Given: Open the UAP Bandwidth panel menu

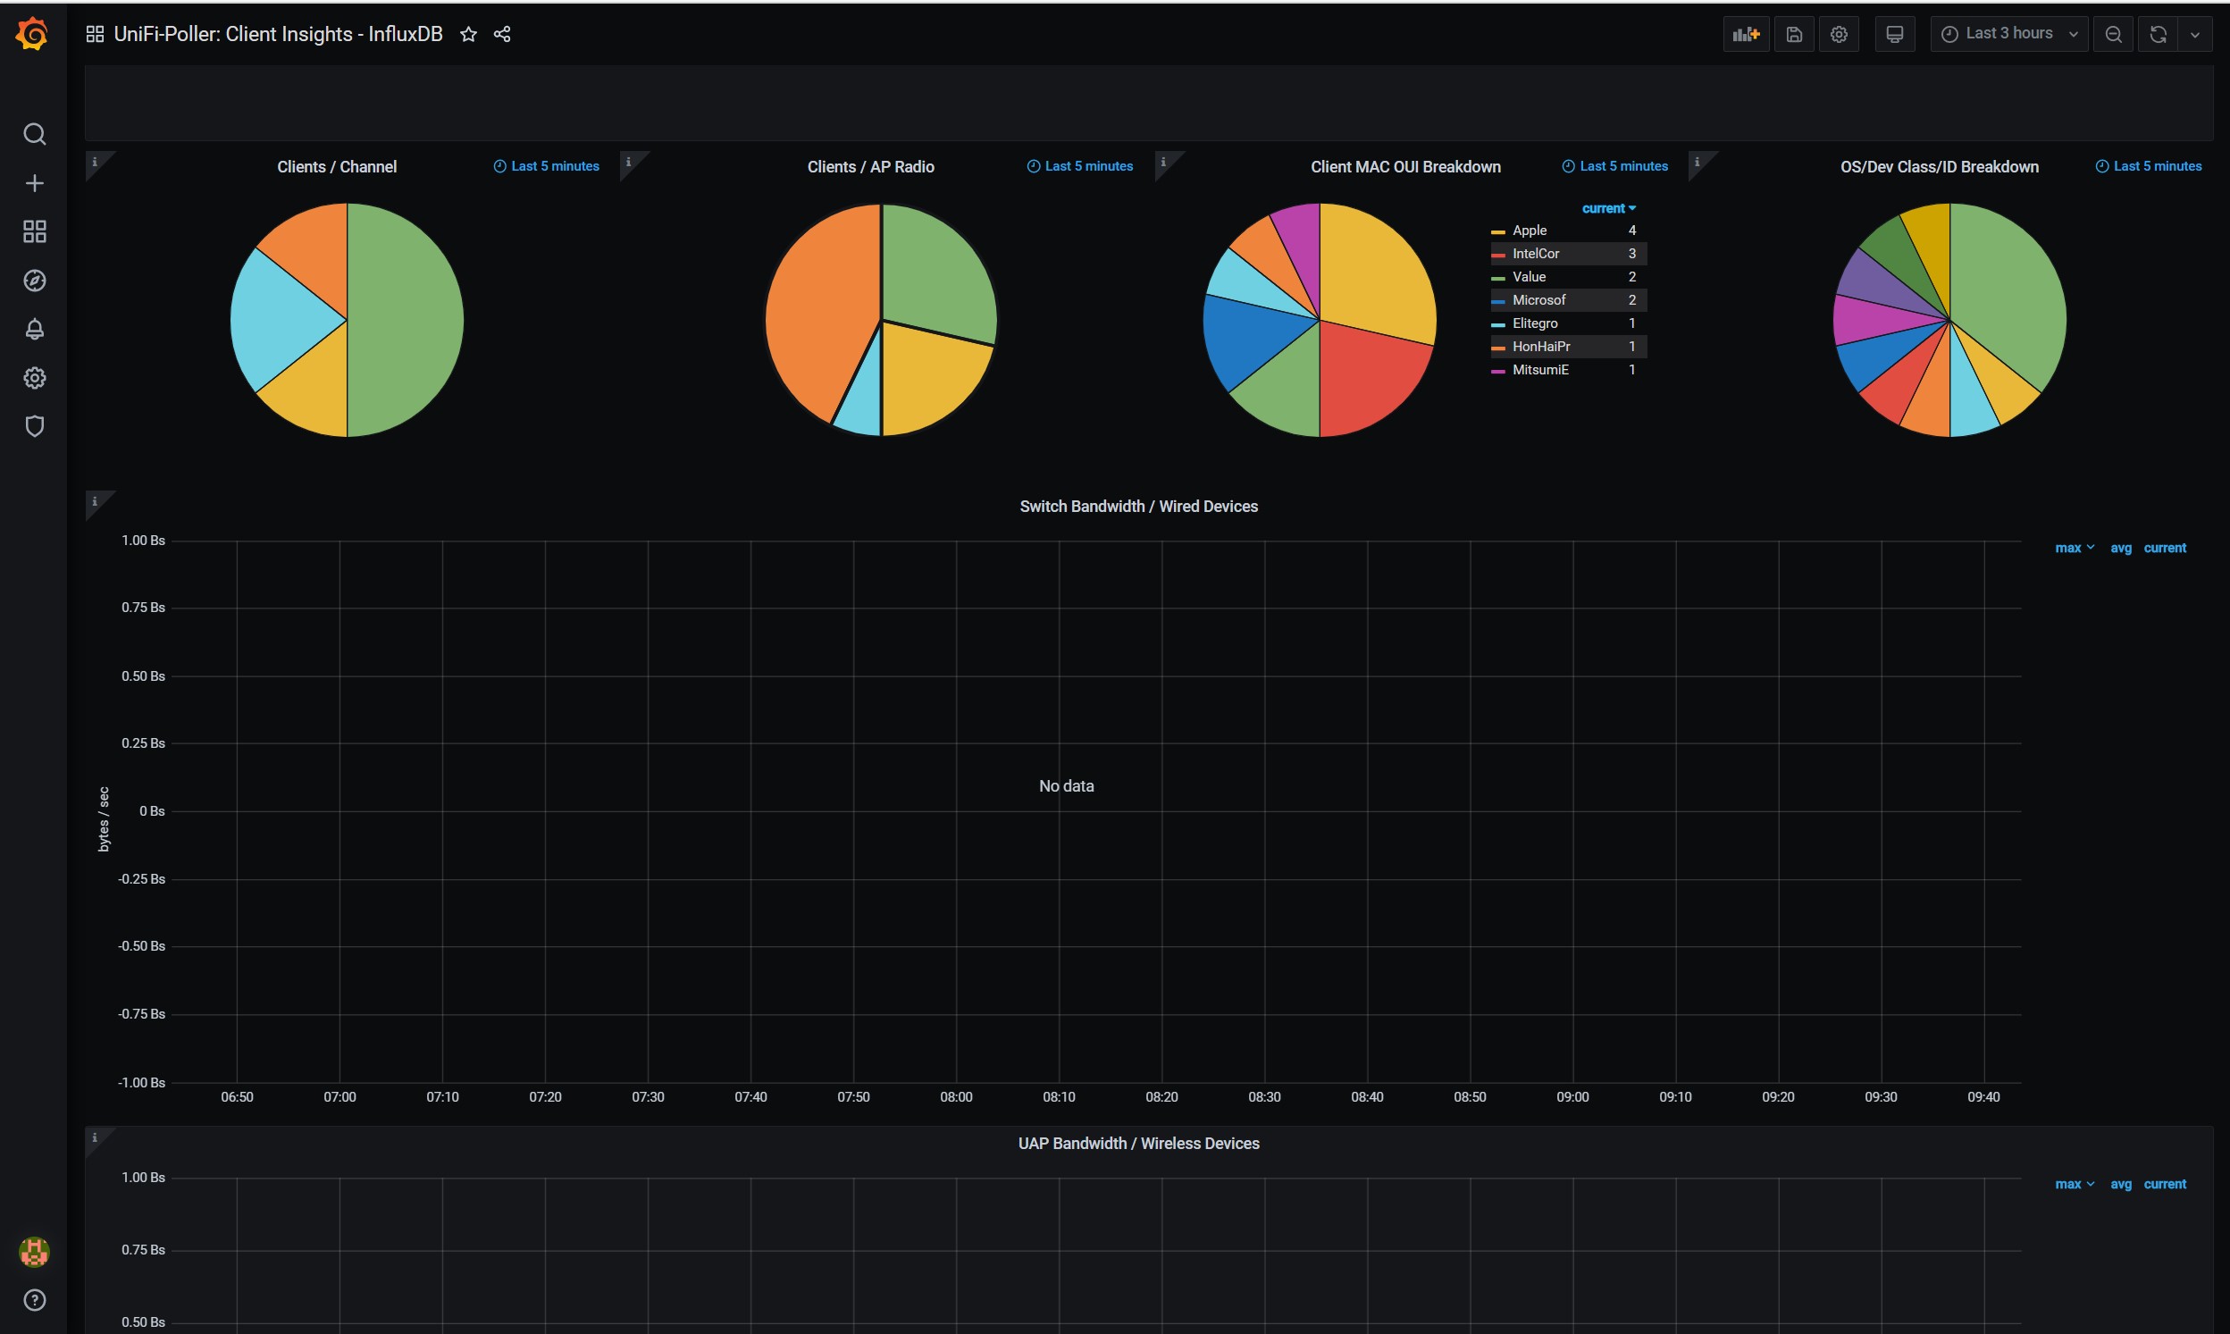Looking at the screenshot, I should click(1138, 1143).
